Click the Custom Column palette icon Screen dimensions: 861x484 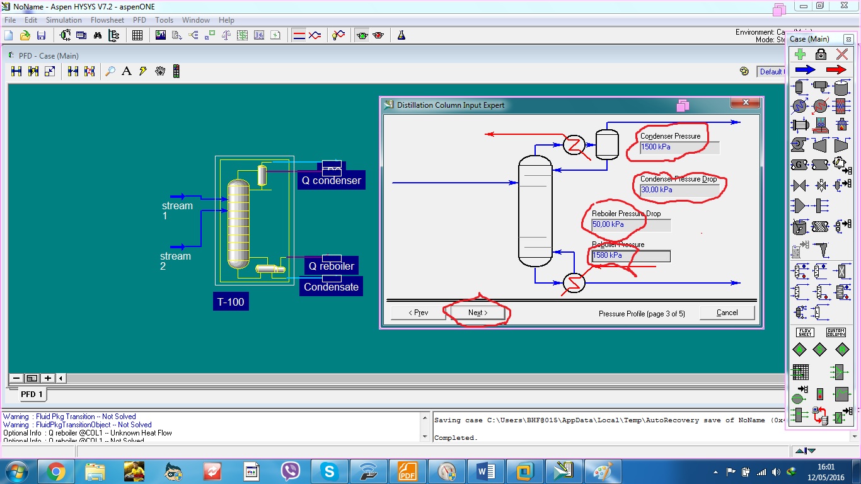[x=836, y=332]
